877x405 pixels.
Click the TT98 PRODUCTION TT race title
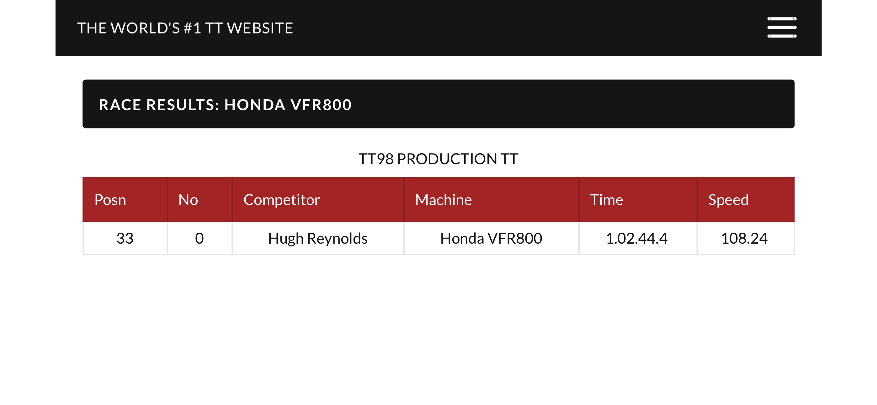(x=438, y=159)
